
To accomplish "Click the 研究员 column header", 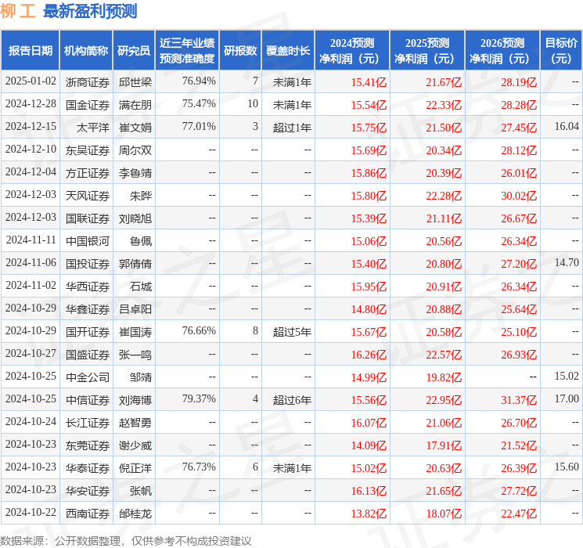I will (x=134, y=50).
